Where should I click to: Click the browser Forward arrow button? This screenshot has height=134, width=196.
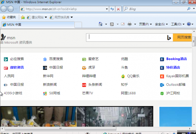(11, 9)
